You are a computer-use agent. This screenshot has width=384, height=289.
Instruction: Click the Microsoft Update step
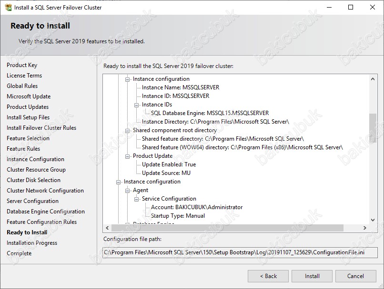click(29, 96)
